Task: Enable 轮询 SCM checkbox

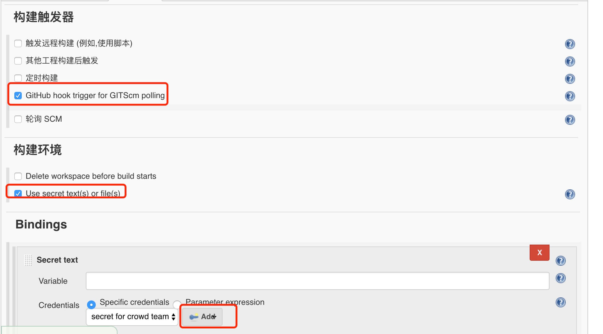Action: (18, 119)
